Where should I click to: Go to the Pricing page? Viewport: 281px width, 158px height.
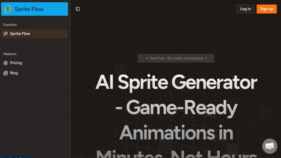click(35, 63)
